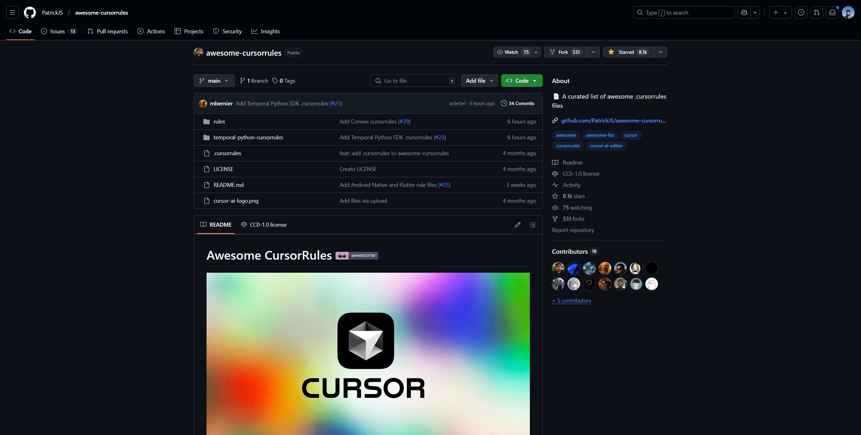This screenshot has height=435, width=861.
Task: Select the cursor-ai-editor topic tag
Action: coord(606,146)
